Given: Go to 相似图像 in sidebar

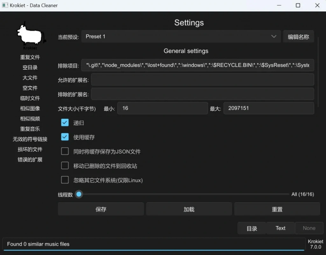Looking at the screenshot, I should [30, 108].
